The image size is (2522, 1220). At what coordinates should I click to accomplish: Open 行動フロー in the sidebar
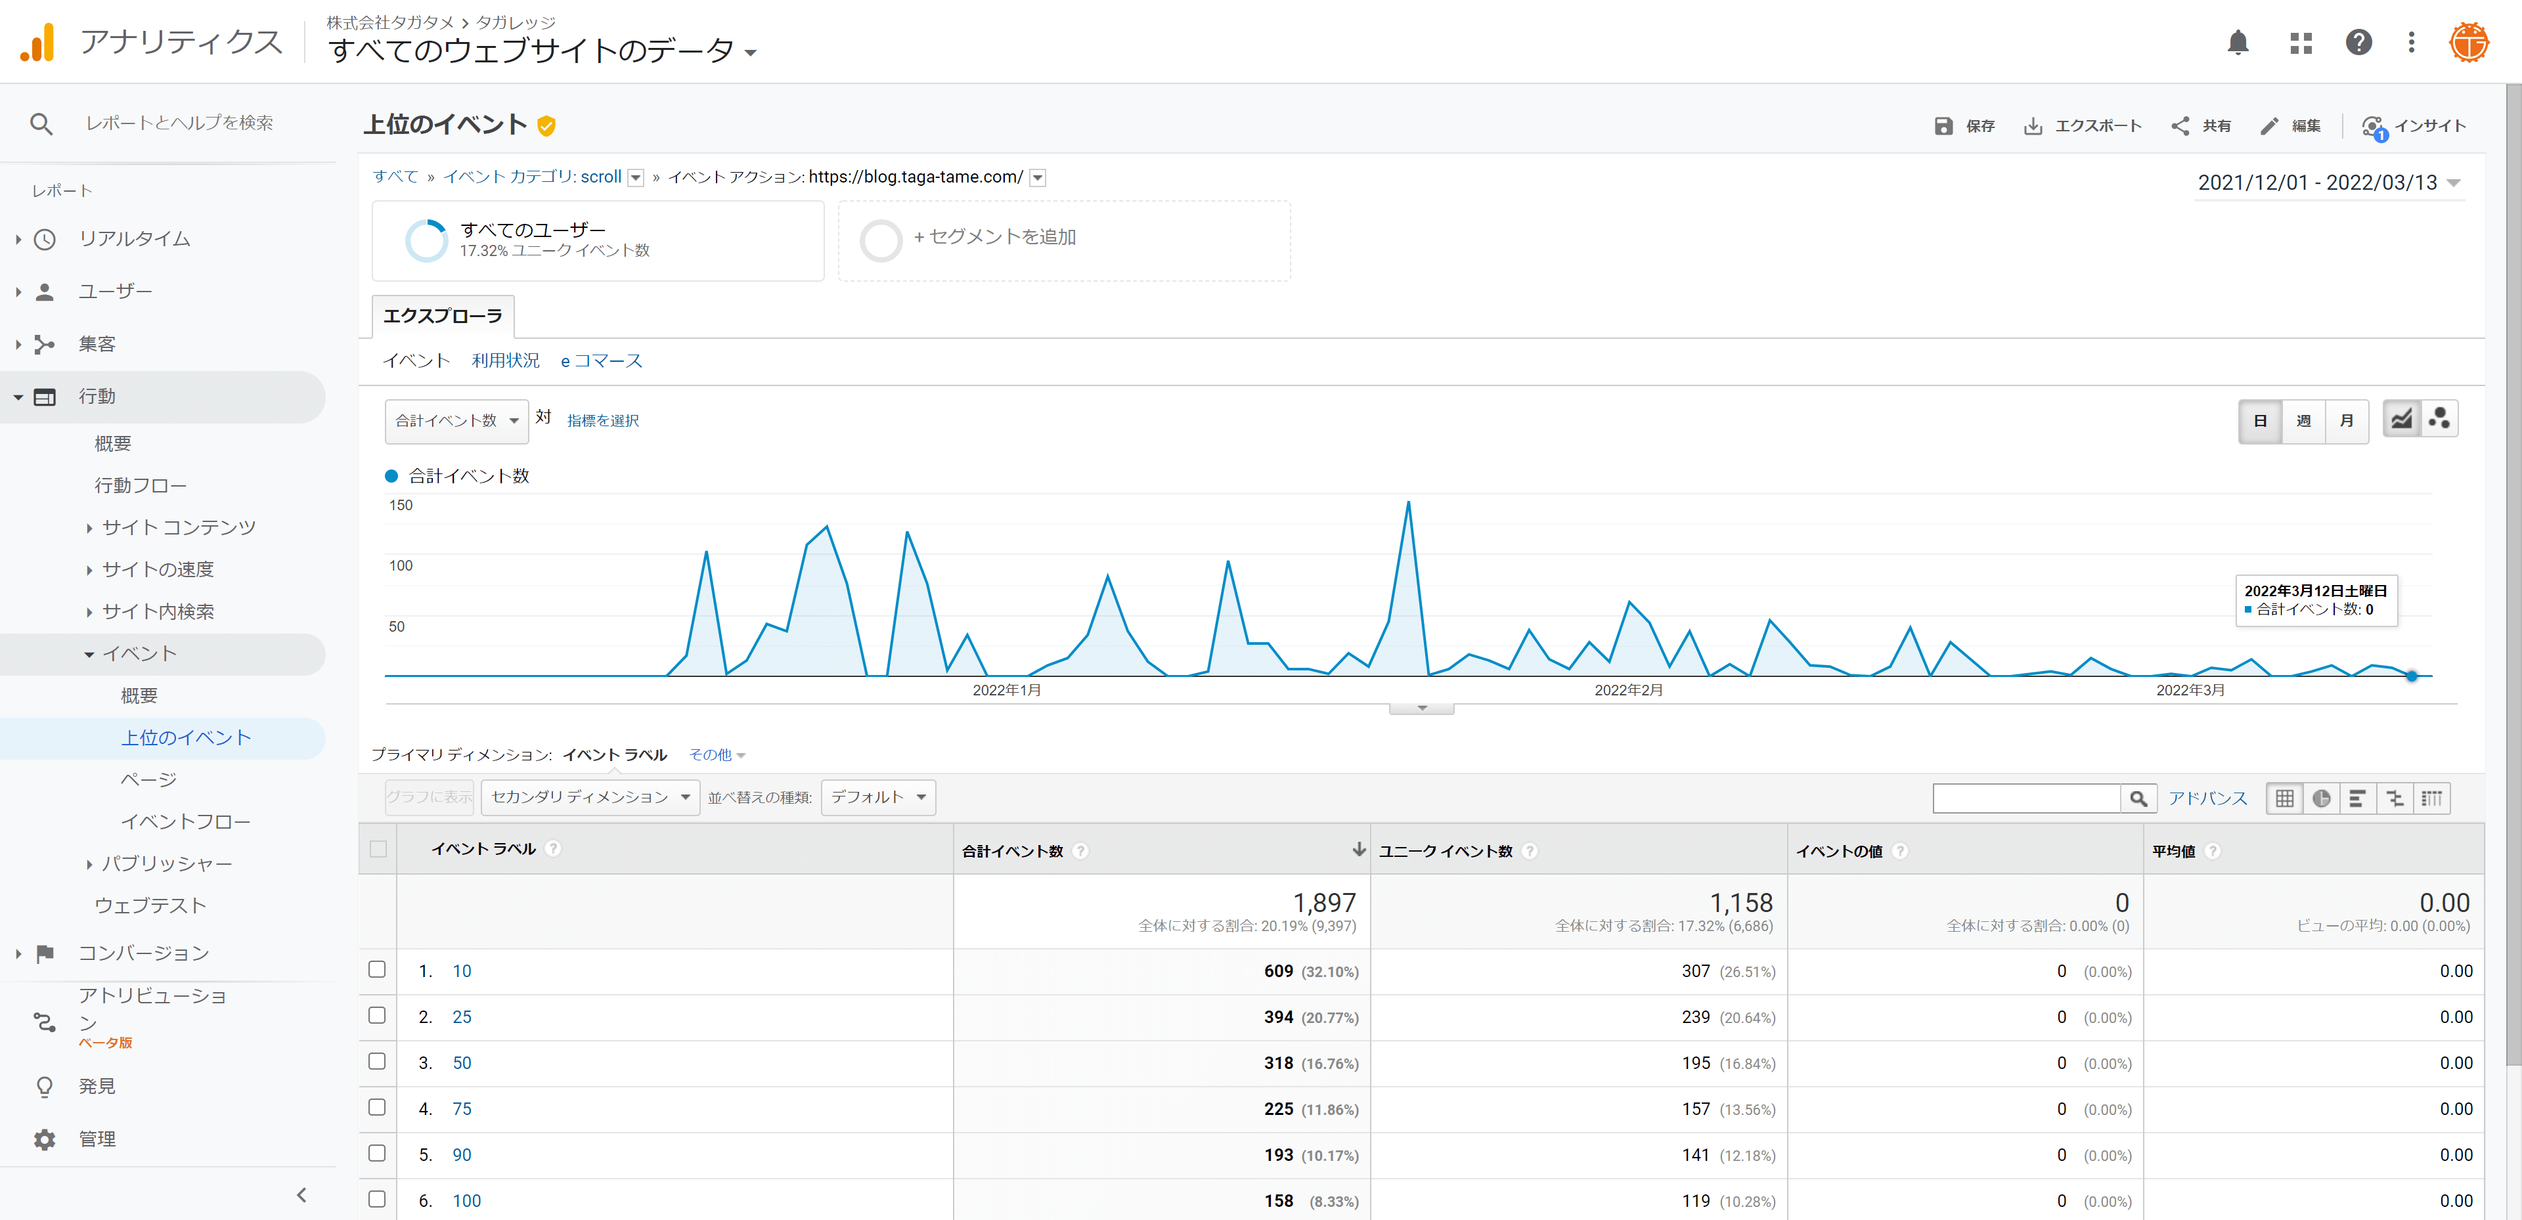(140, 486)
